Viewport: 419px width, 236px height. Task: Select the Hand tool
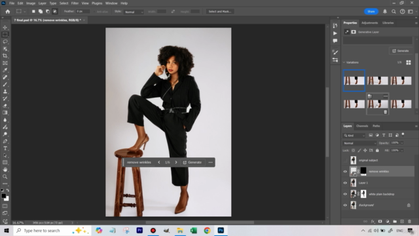coord(5,170)
